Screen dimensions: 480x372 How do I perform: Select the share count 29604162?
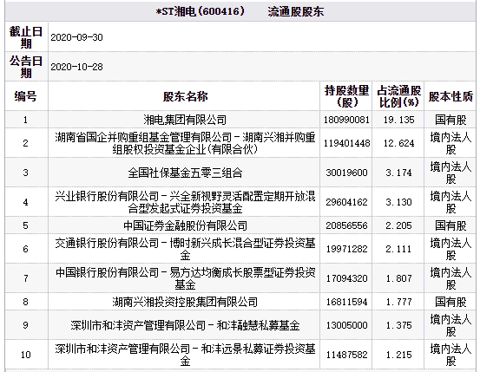tap(346, 202)
